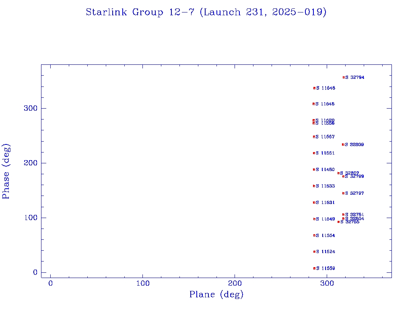
Task: Select the S 32799 satellite label
Action: (354, 177)
